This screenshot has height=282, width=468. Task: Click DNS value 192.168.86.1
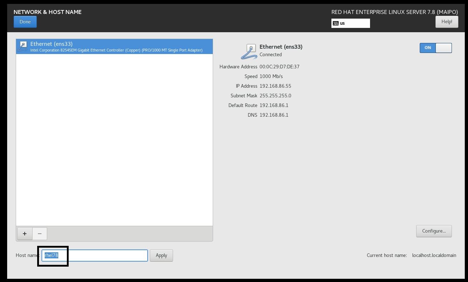274,115
